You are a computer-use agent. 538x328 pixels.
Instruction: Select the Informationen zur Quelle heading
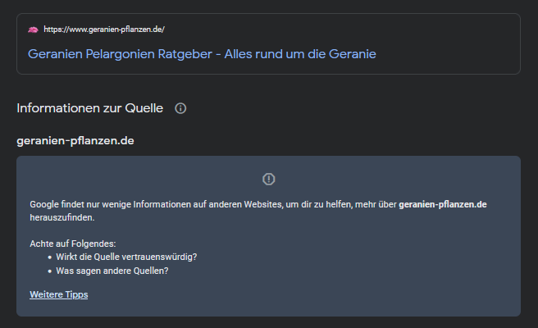pyautogui.click(x=90, y=108)
